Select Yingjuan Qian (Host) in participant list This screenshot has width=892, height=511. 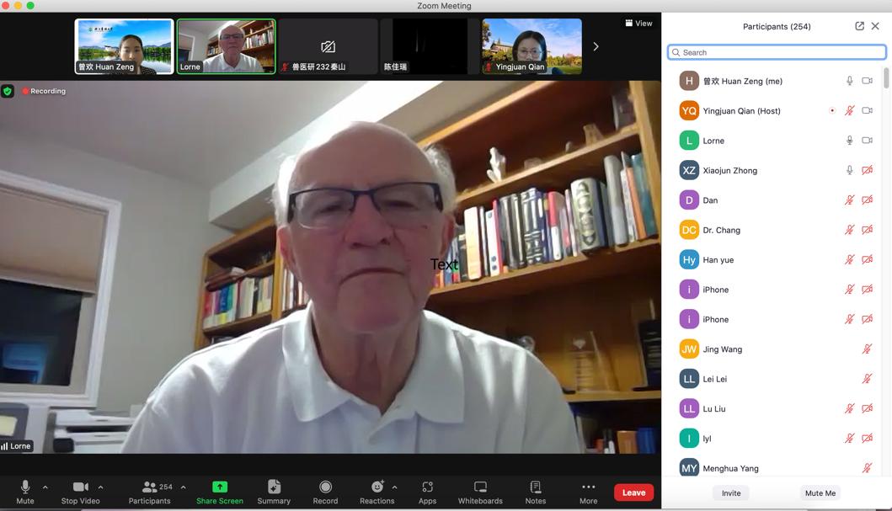coord(741,111)
